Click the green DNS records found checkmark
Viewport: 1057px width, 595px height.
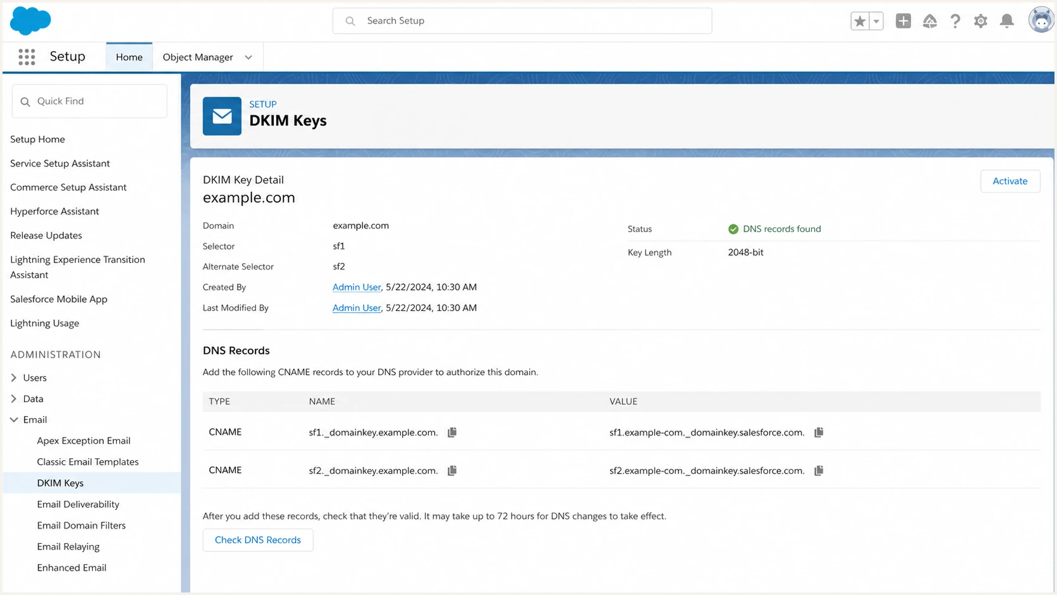coord(733,229)
